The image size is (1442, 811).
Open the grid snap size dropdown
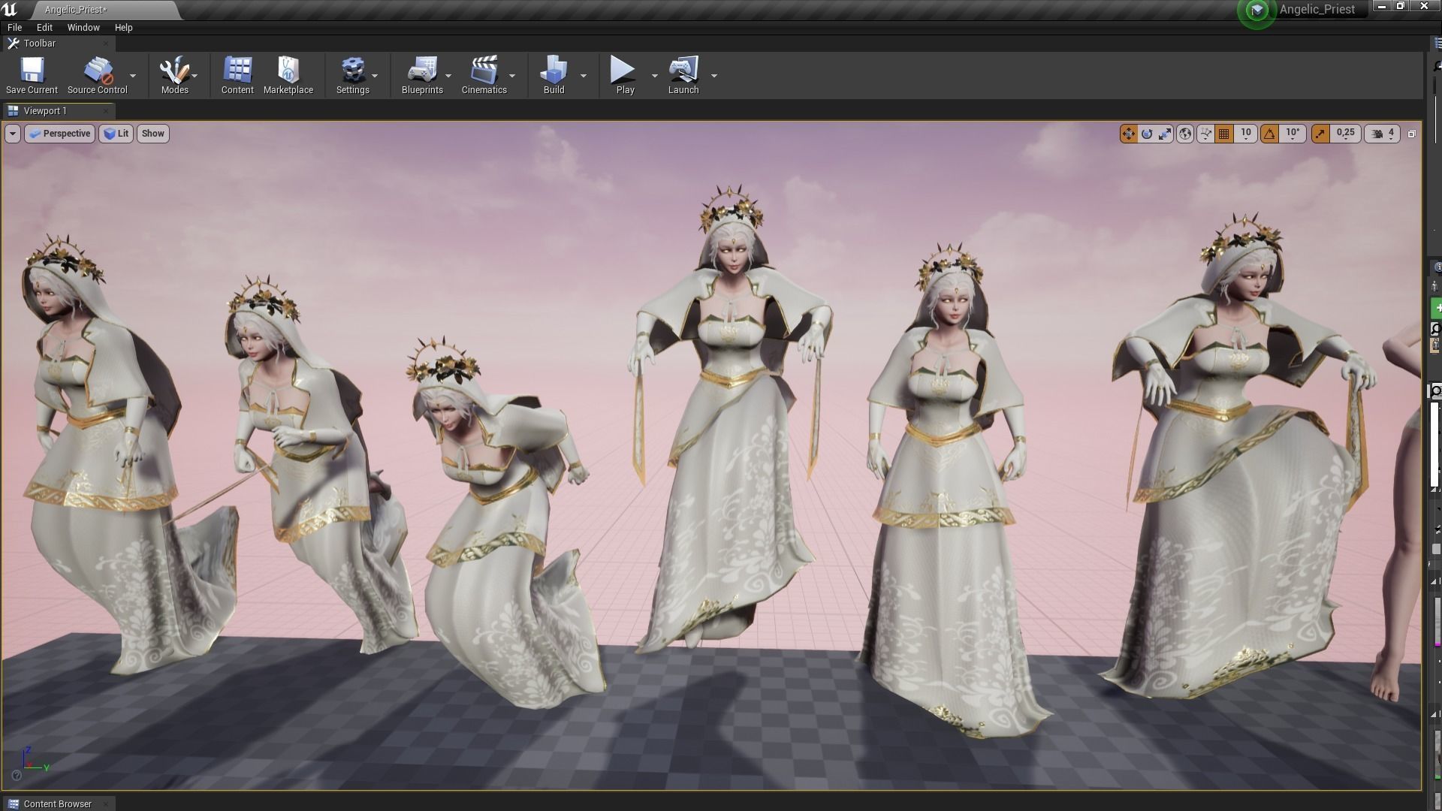coord(1245,133)
